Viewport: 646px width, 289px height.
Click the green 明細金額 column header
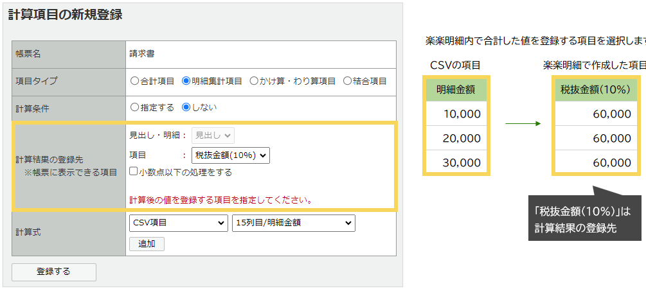(456, 89)
